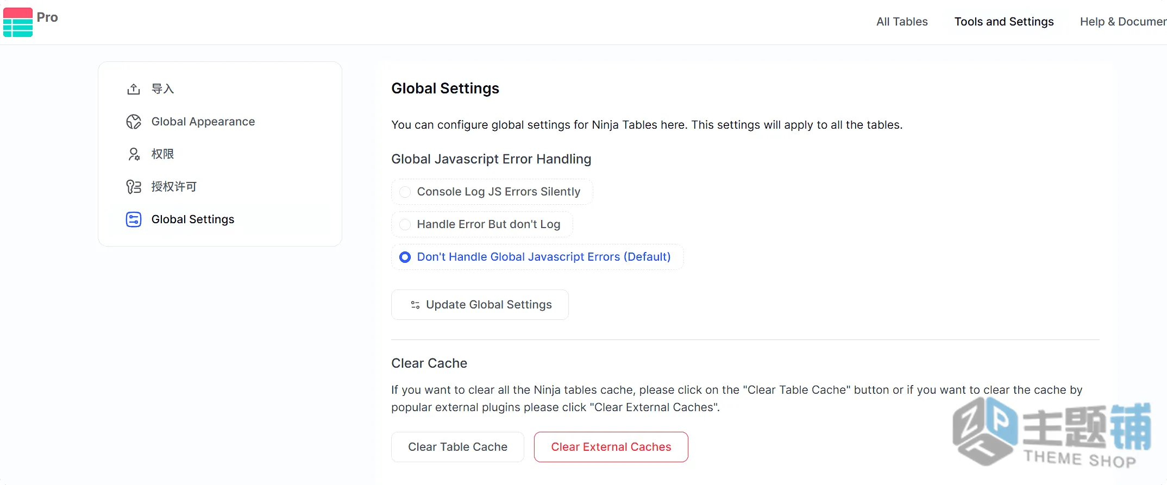Open Global Appearance in sidebar
The width and height of the screenshot is (1167, 485).
(220, 122)
